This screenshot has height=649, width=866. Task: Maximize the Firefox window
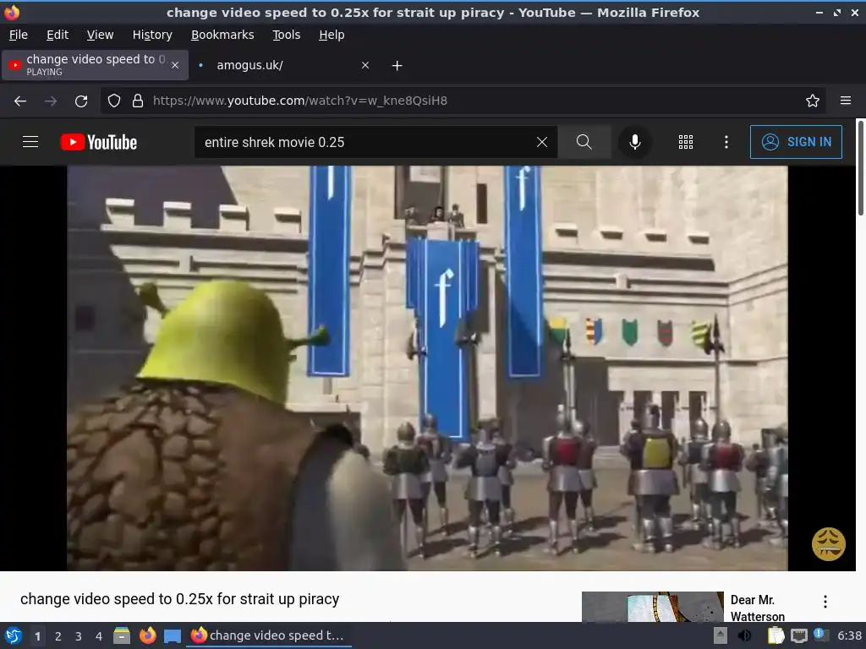click(837, 12)
